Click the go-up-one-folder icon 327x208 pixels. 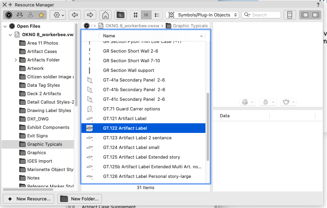120,15
